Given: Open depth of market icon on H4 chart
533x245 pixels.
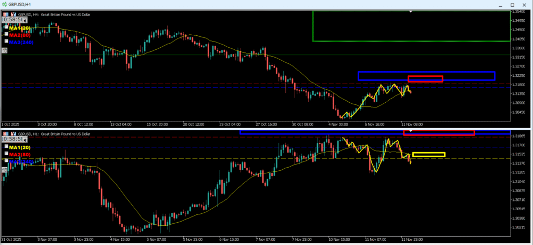Looking at the screenshot, I should (14, 15).
